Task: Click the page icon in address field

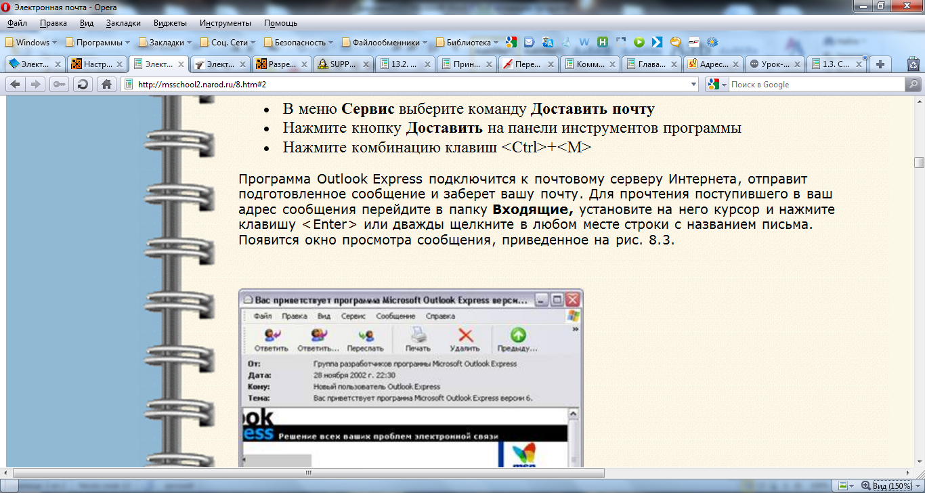Action: click(x=129, y=85)
